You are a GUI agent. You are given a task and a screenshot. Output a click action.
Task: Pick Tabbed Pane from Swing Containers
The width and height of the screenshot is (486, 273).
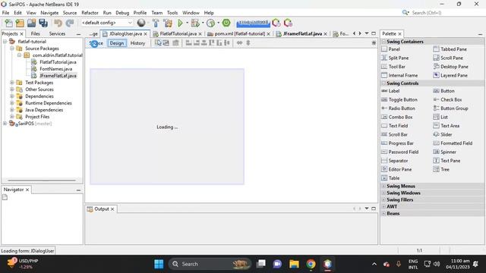(450, 49)
